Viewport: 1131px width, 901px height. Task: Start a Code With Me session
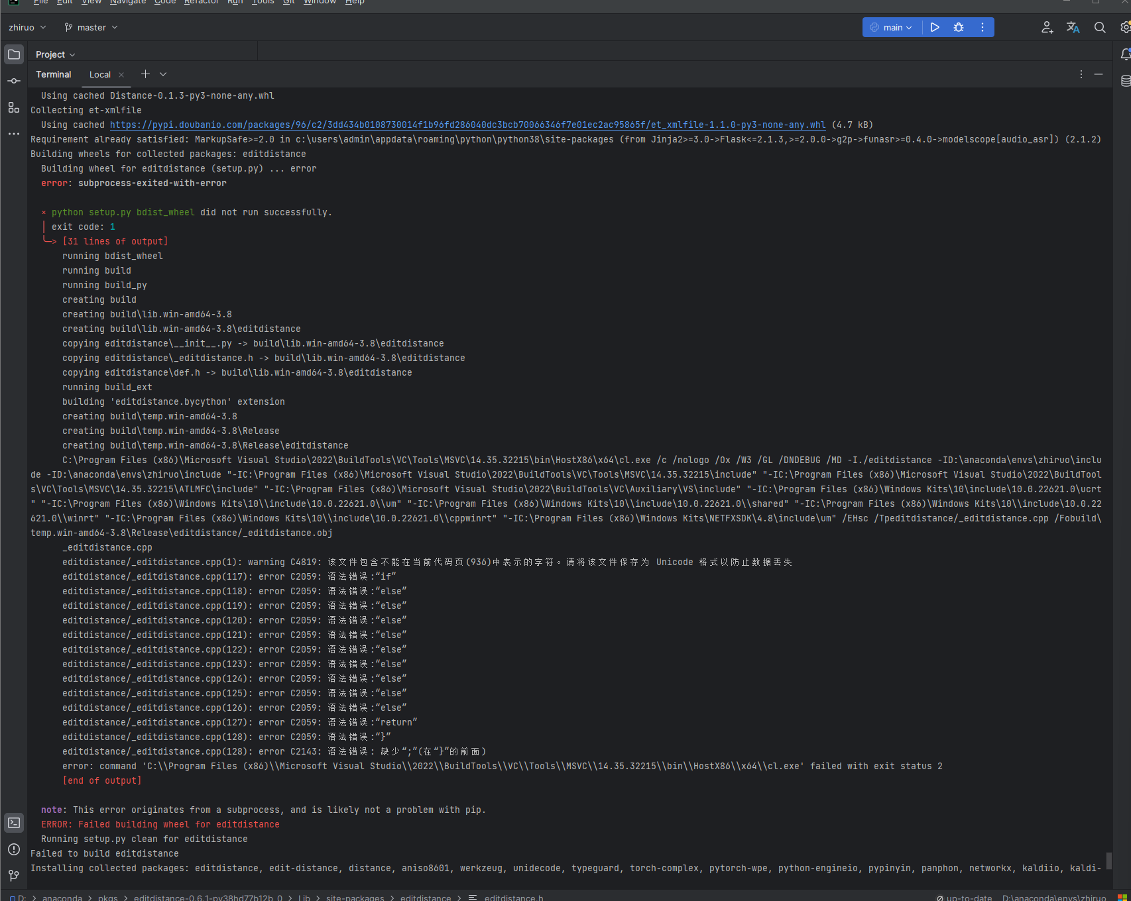[x=1046, y=27]
